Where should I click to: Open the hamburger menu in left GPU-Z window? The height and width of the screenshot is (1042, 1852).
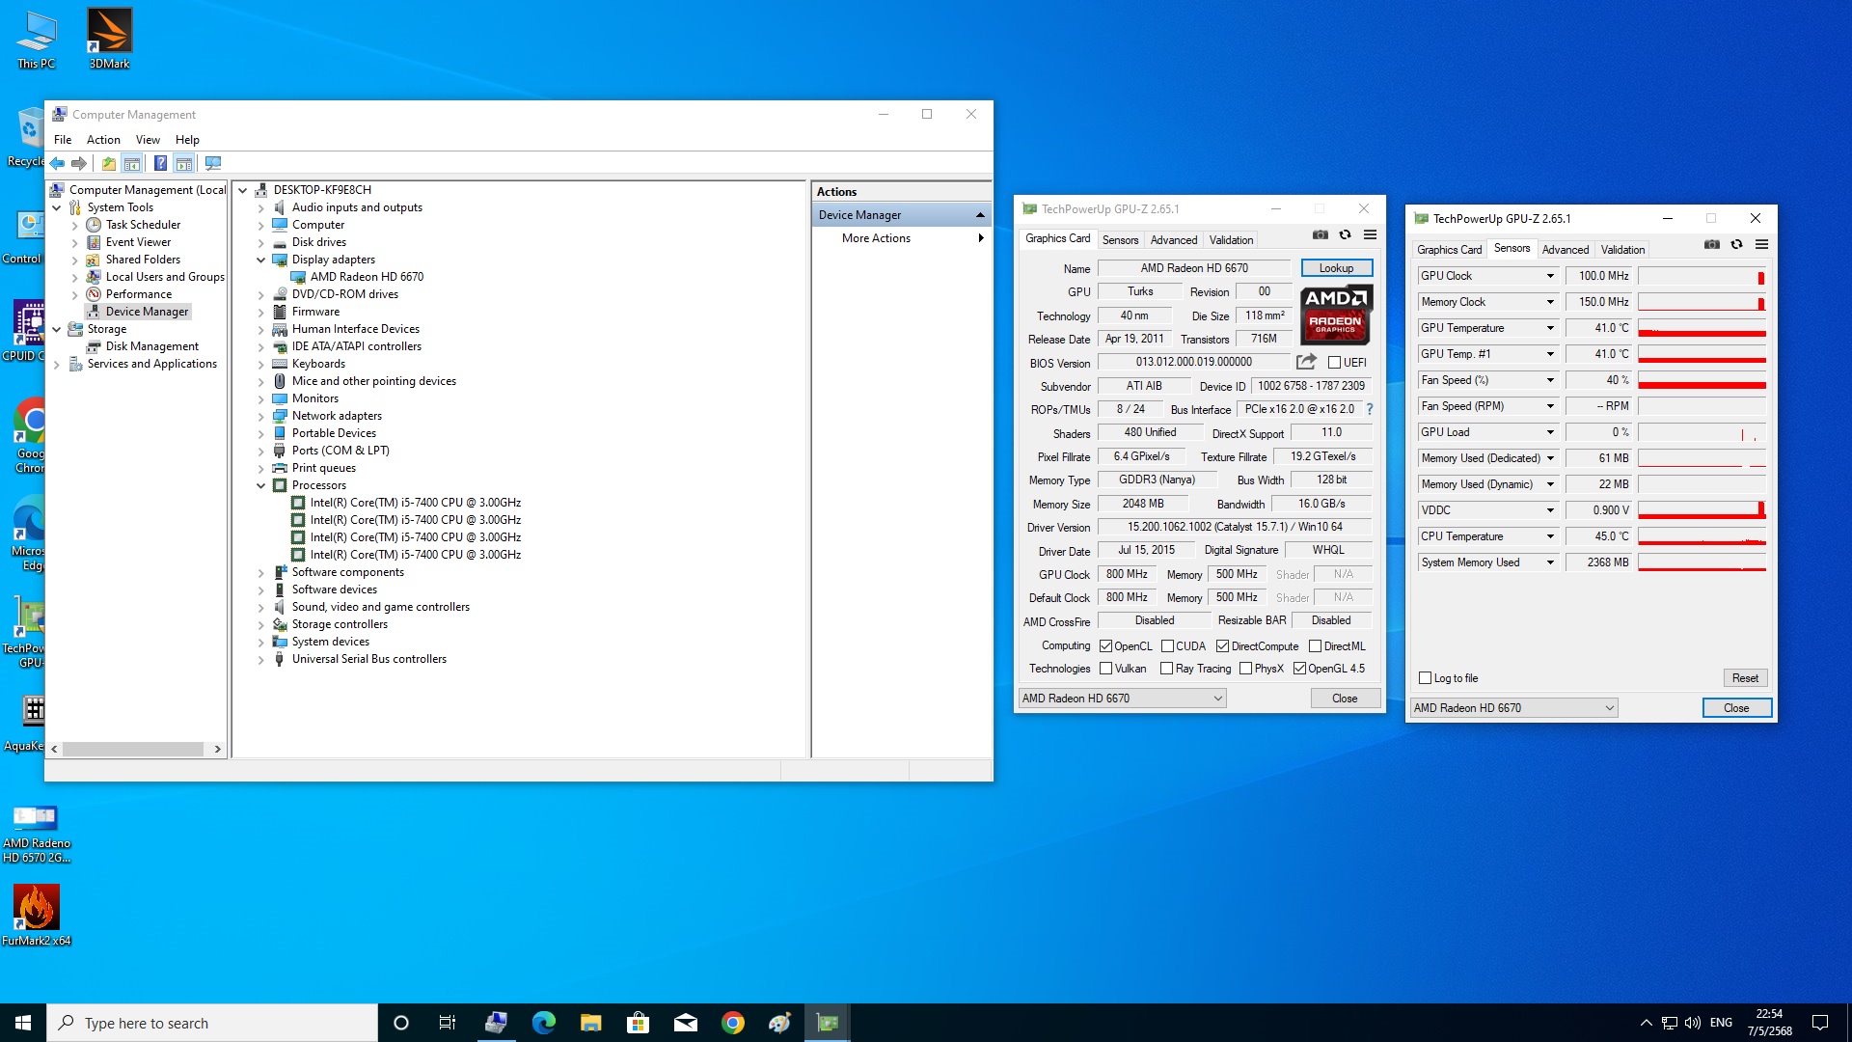pos(1370,234)
